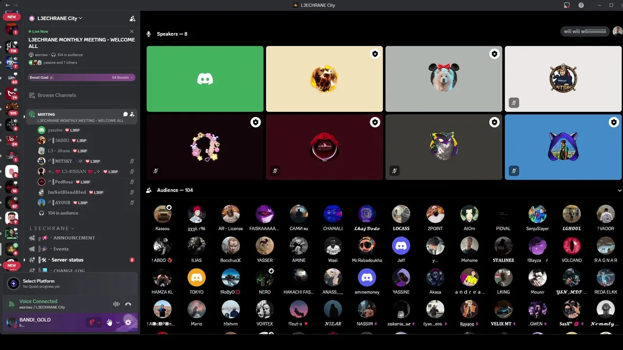Open noise suppression waveform icon

[x=116, y=304]
